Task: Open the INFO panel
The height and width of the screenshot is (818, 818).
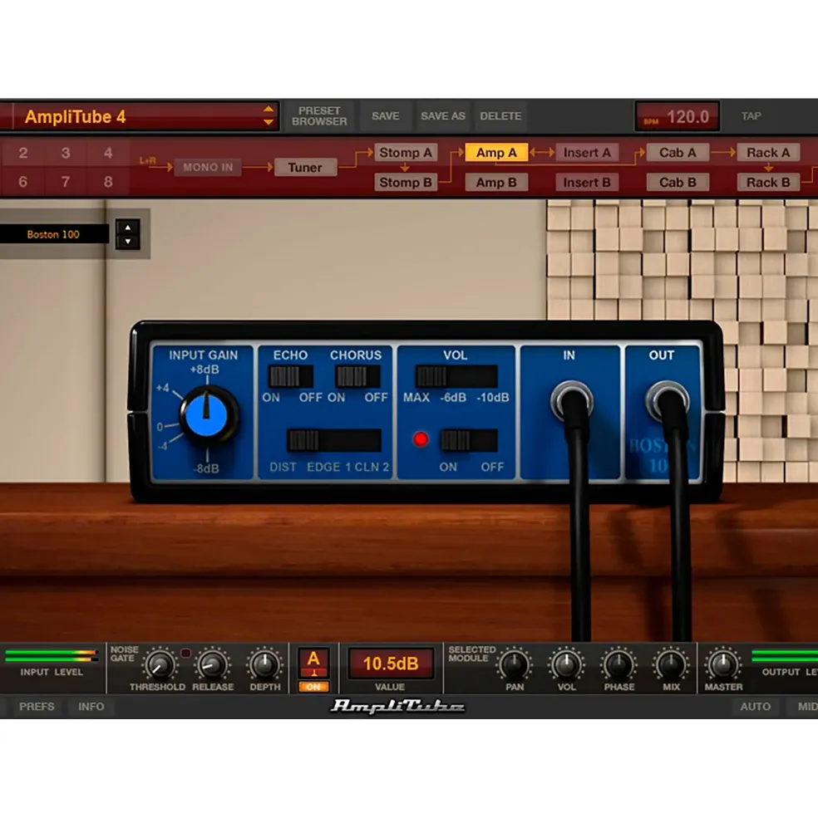Action: pos(91,707)
